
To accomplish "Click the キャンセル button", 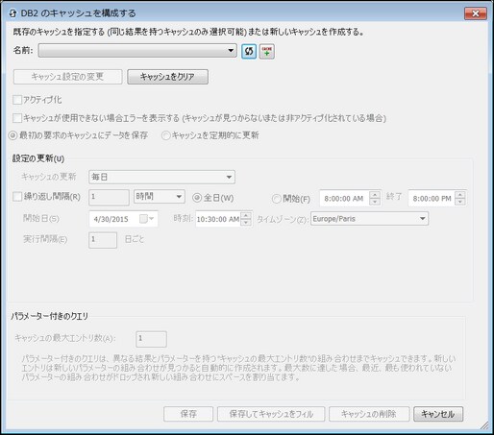I will point(438,414).
